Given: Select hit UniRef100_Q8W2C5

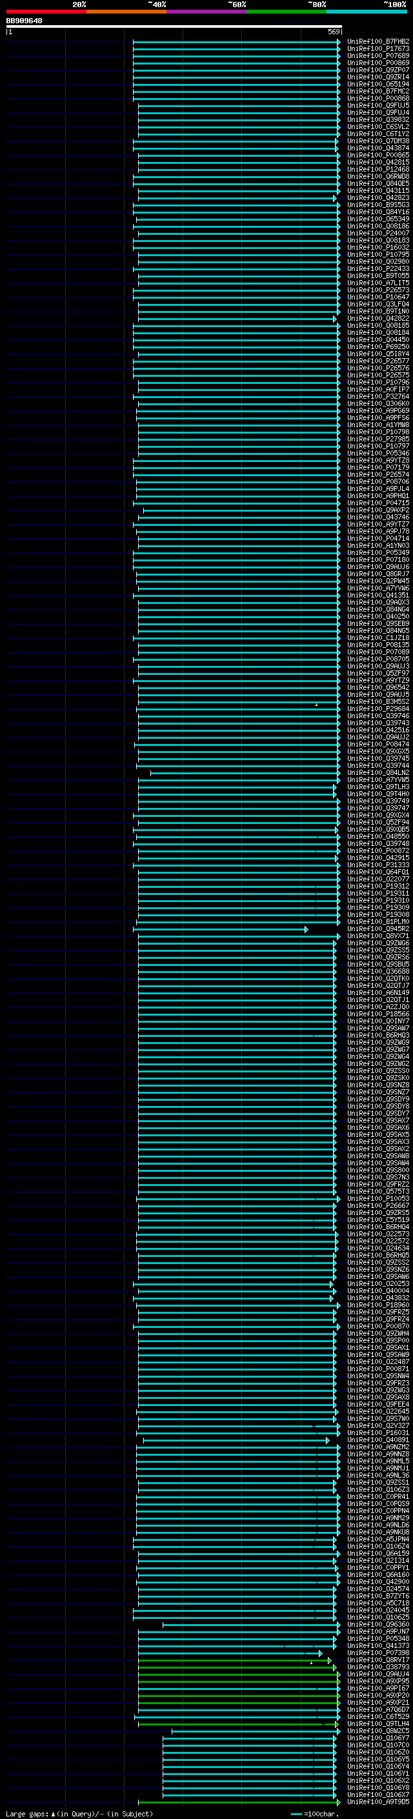Looking at the screenshot, I should (x=378, y=1731).
